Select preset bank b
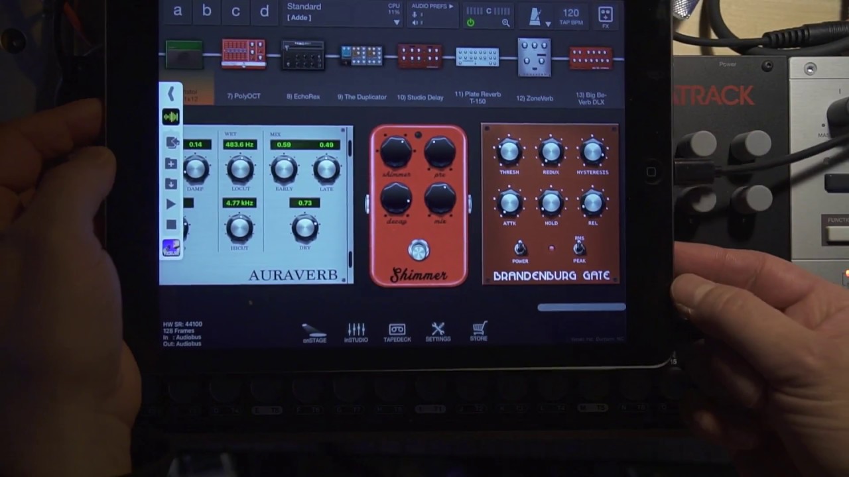The width and height of the screenshot is (849, 477). pos(206,11)
